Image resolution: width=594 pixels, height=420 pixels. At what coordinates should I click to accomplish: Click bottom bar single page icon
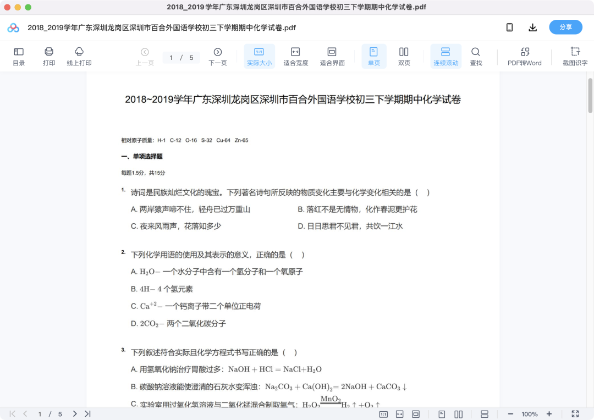tap(442, 415)
